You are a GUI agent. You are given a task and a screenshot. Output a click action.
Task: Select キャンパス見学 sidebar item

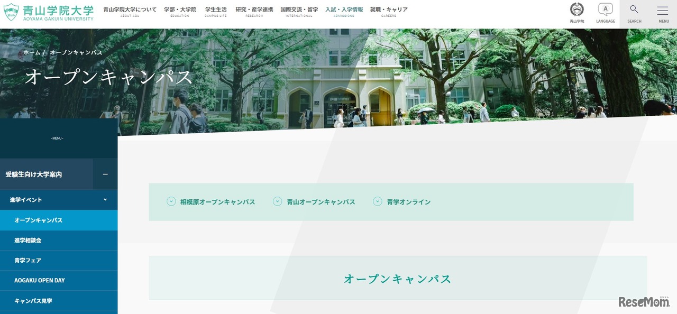(59, 301)
